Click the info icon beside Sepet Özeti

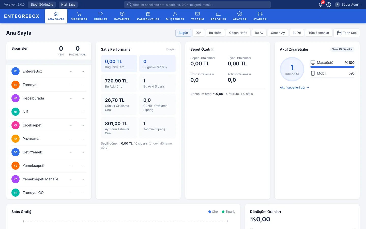(x=213, y=49)
